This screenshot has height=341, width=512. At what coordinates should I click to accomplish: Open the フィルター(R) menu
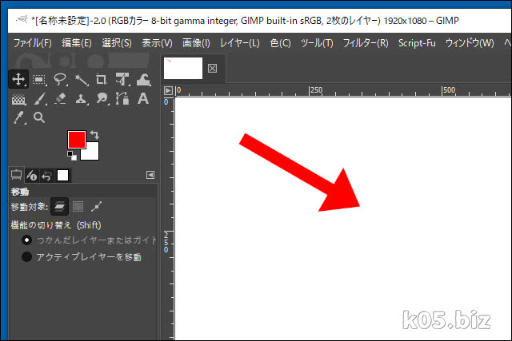pyautogui.click(x=366, y=43)
